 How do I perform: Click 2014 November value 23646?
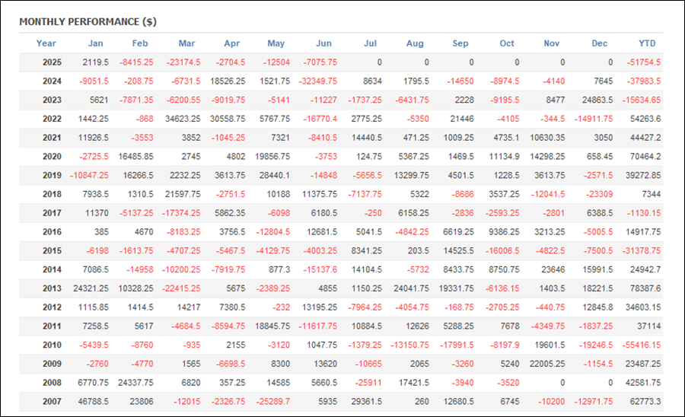point(553,269)
